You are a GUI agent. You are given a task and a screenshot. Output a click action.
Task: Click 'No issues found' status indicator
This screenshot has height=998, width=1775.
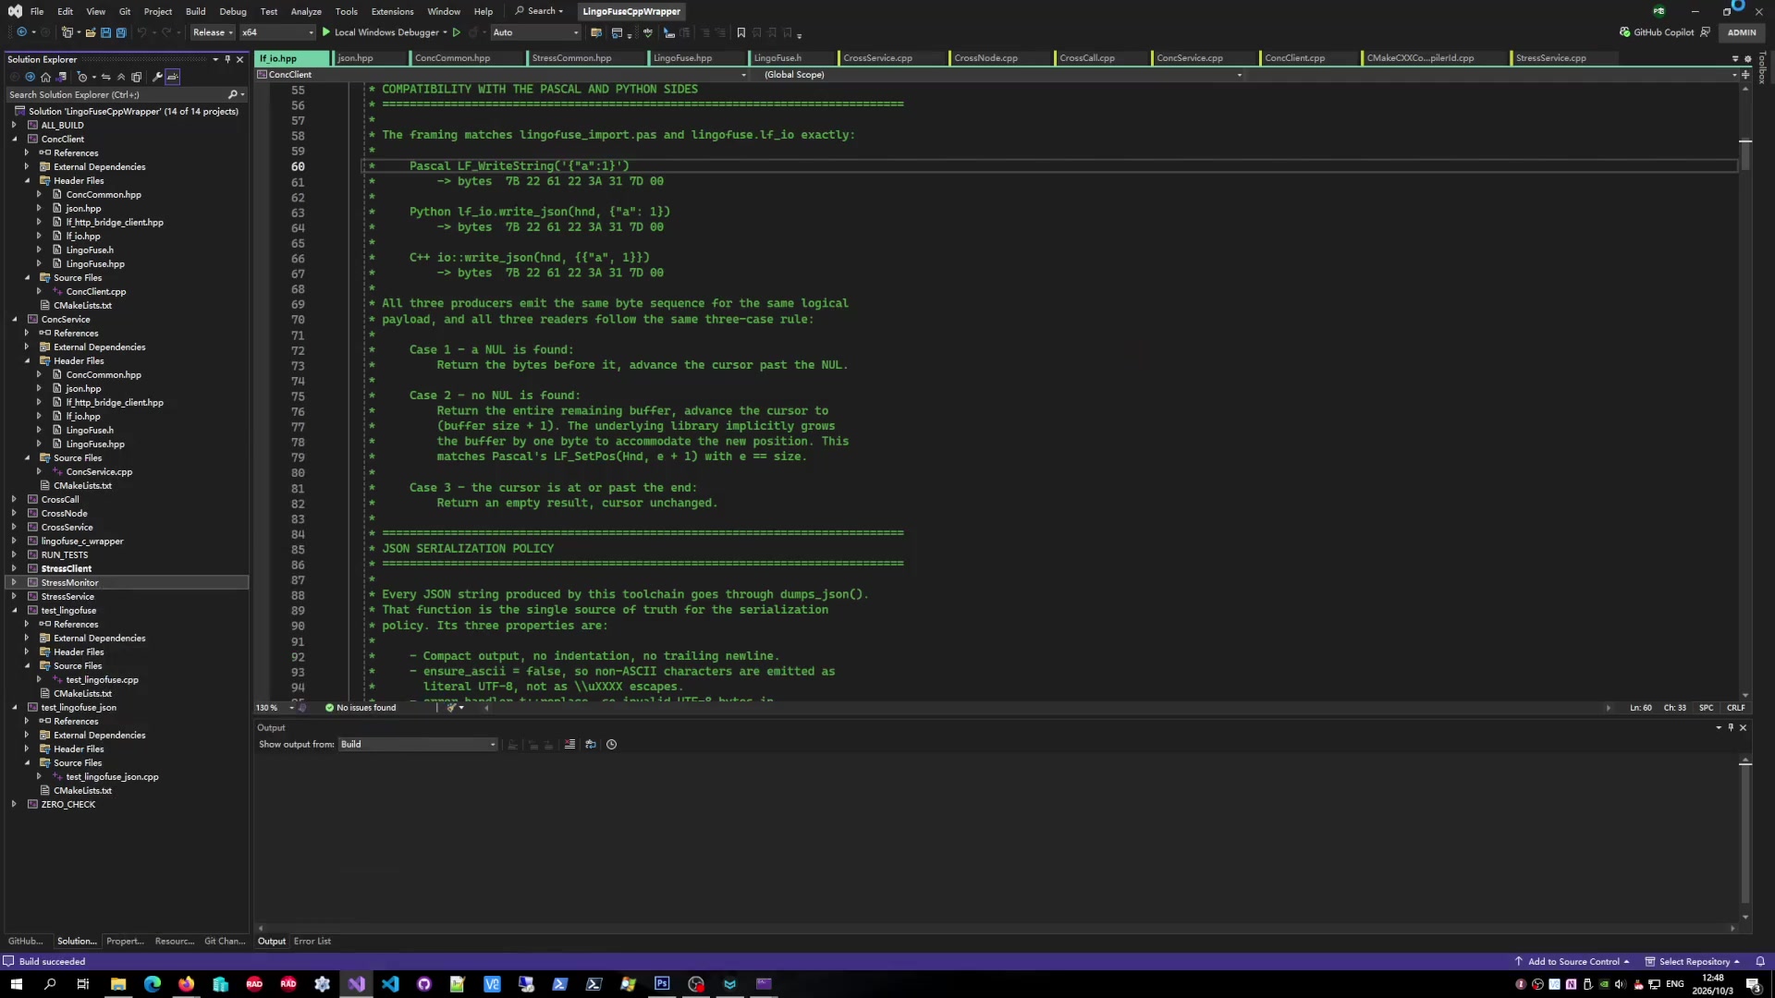pyautogui.click(x=361, y=708)
